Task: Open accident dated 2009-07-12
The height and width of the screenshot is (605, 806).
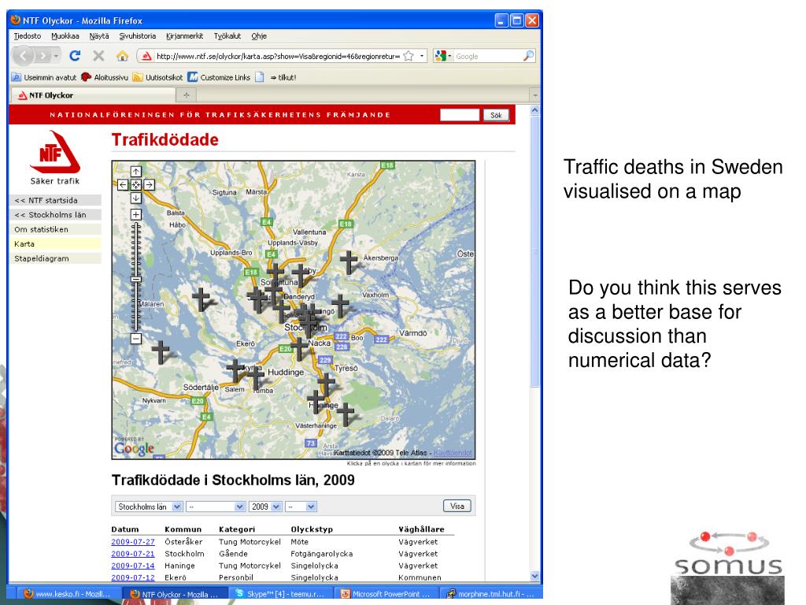Action: (132, 577)
